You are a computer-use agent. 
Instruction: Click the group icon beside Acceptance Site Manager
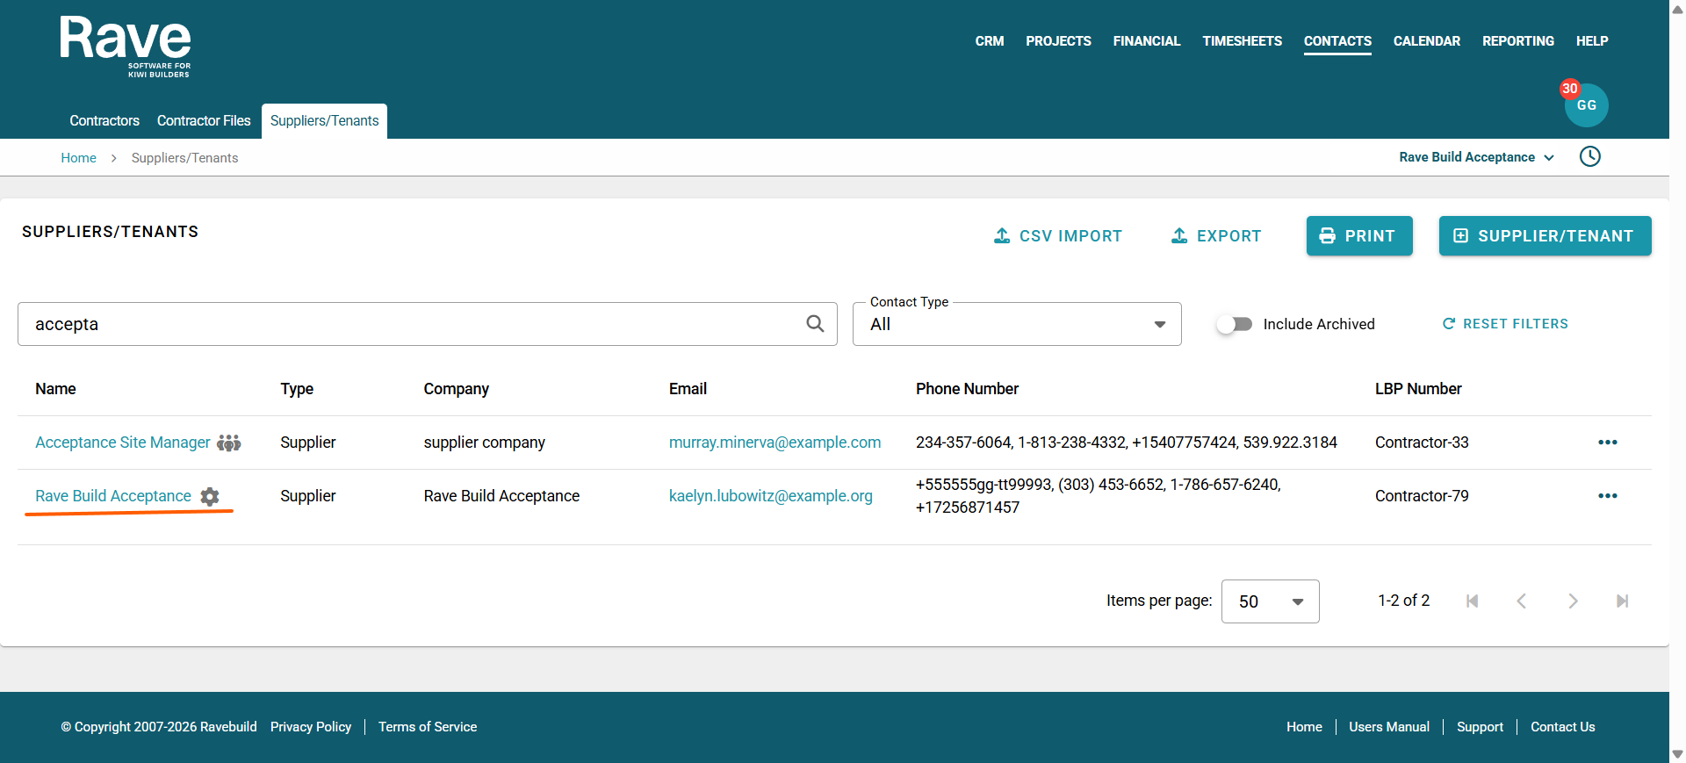click(x=229, y=443)
